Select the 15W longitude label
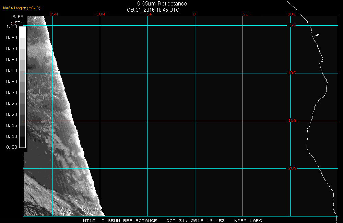 (53, 14)
